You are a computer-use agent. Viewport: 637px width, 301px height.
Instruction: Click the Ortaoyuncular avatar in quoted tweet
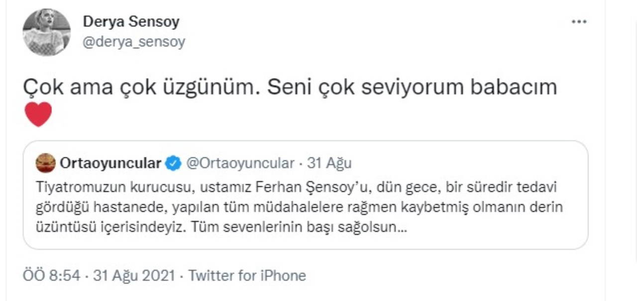pyautogui.click(x=46, y=163)
